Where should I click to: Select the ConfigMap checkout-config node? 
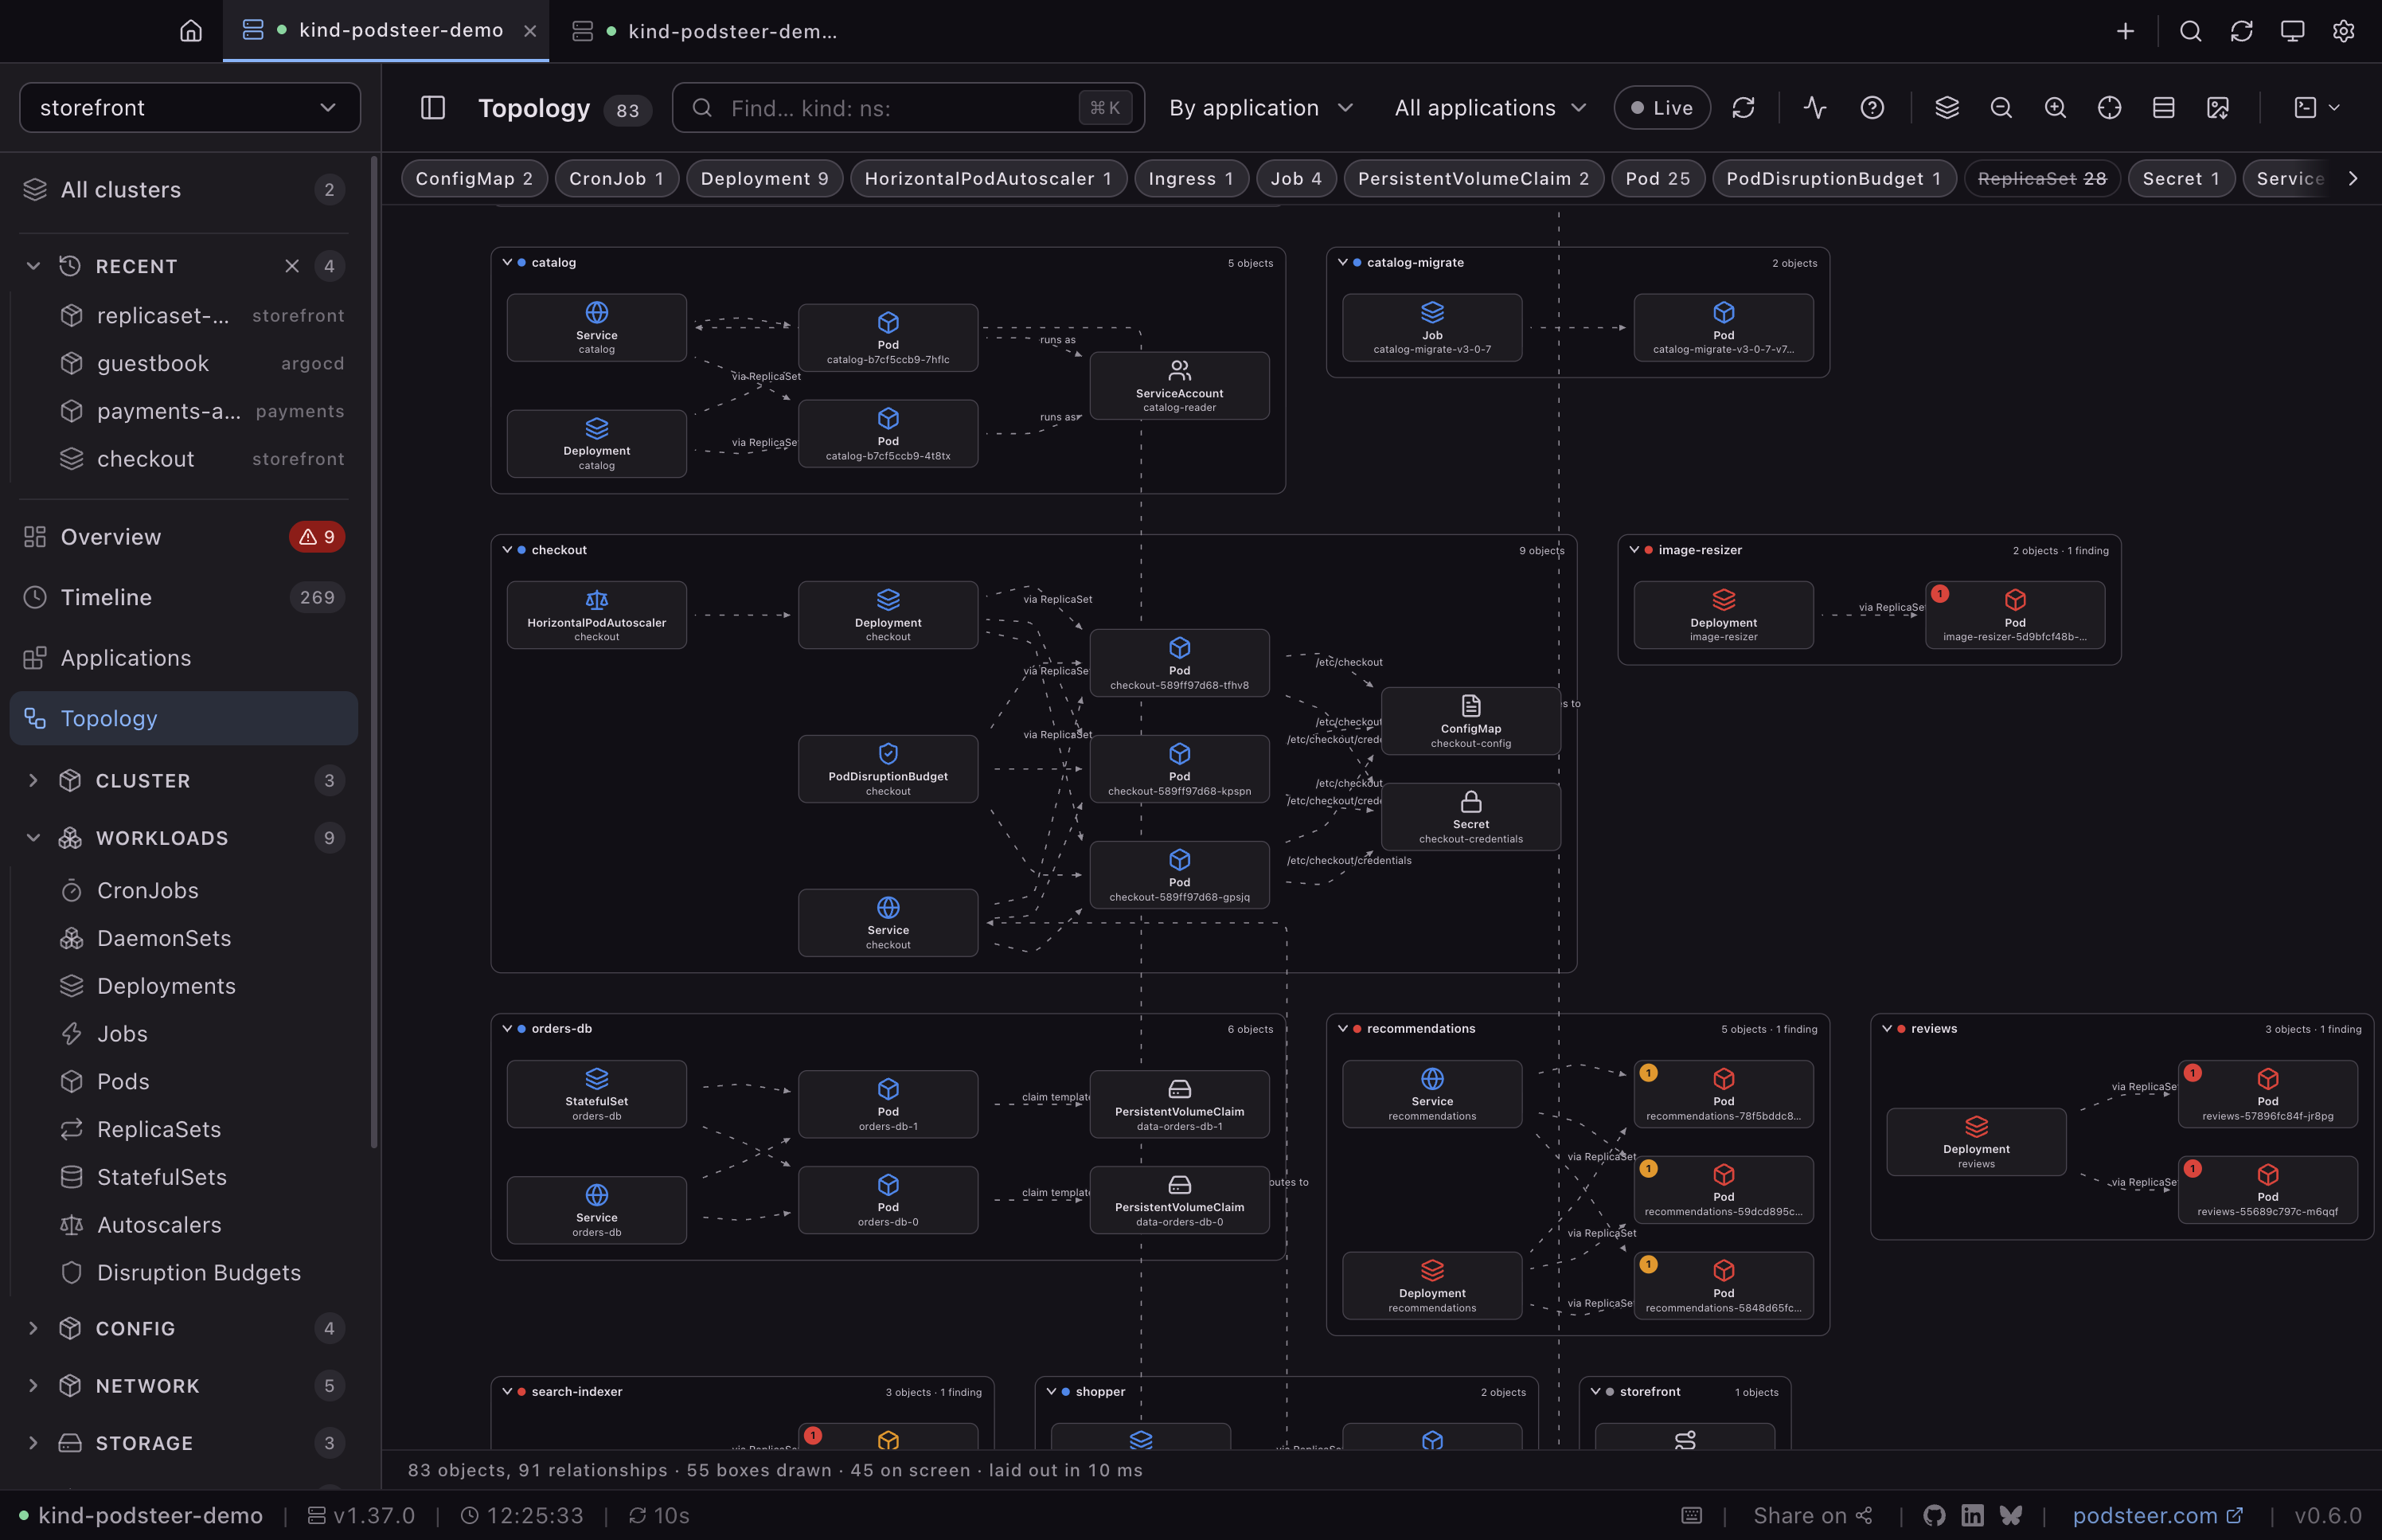(x=1470, y=720)
